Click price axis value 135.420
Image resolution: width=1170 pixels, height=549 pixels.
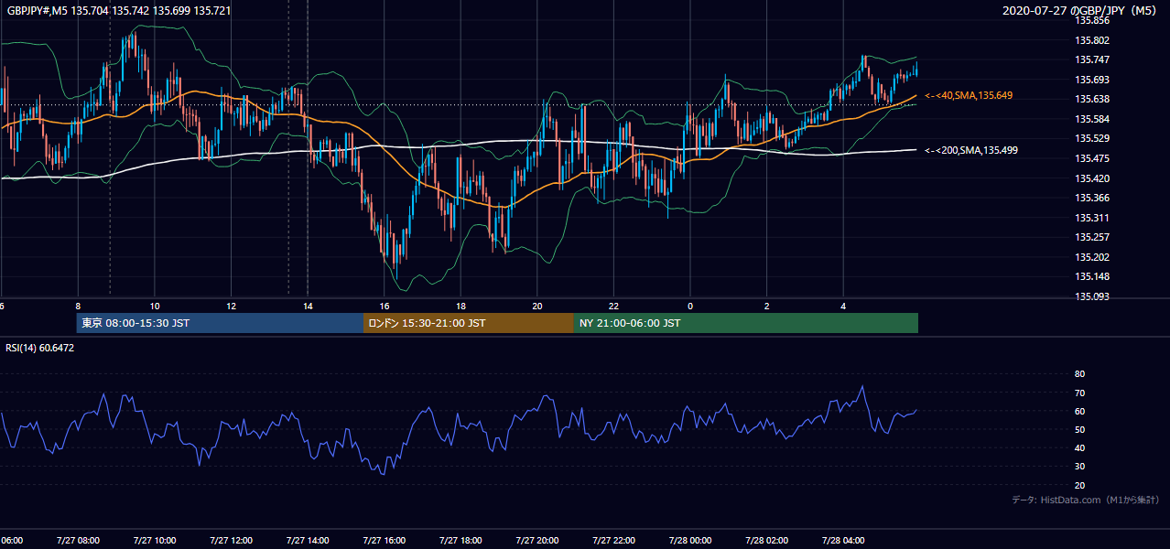(1092, 178)
